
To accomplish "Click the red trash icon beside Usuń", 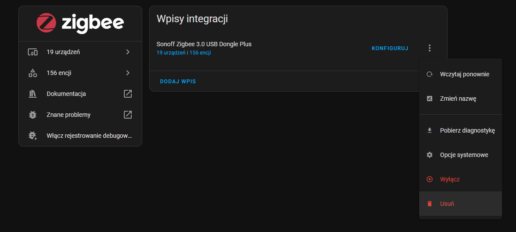I will click(429, 204).
